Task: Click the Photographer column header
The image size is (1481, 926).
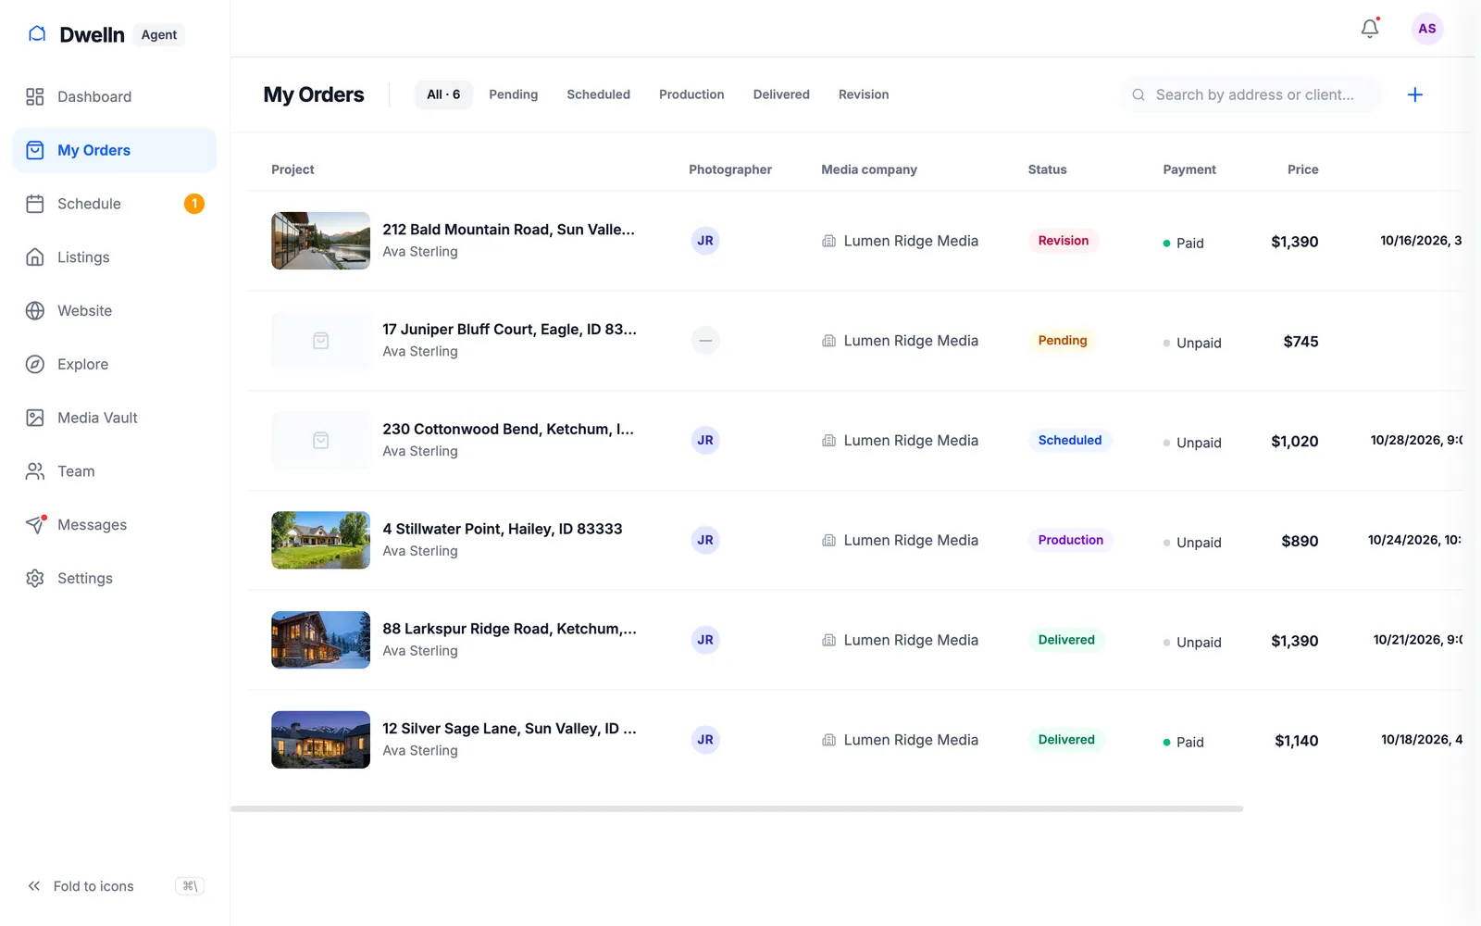Action: tap(730, 169)
